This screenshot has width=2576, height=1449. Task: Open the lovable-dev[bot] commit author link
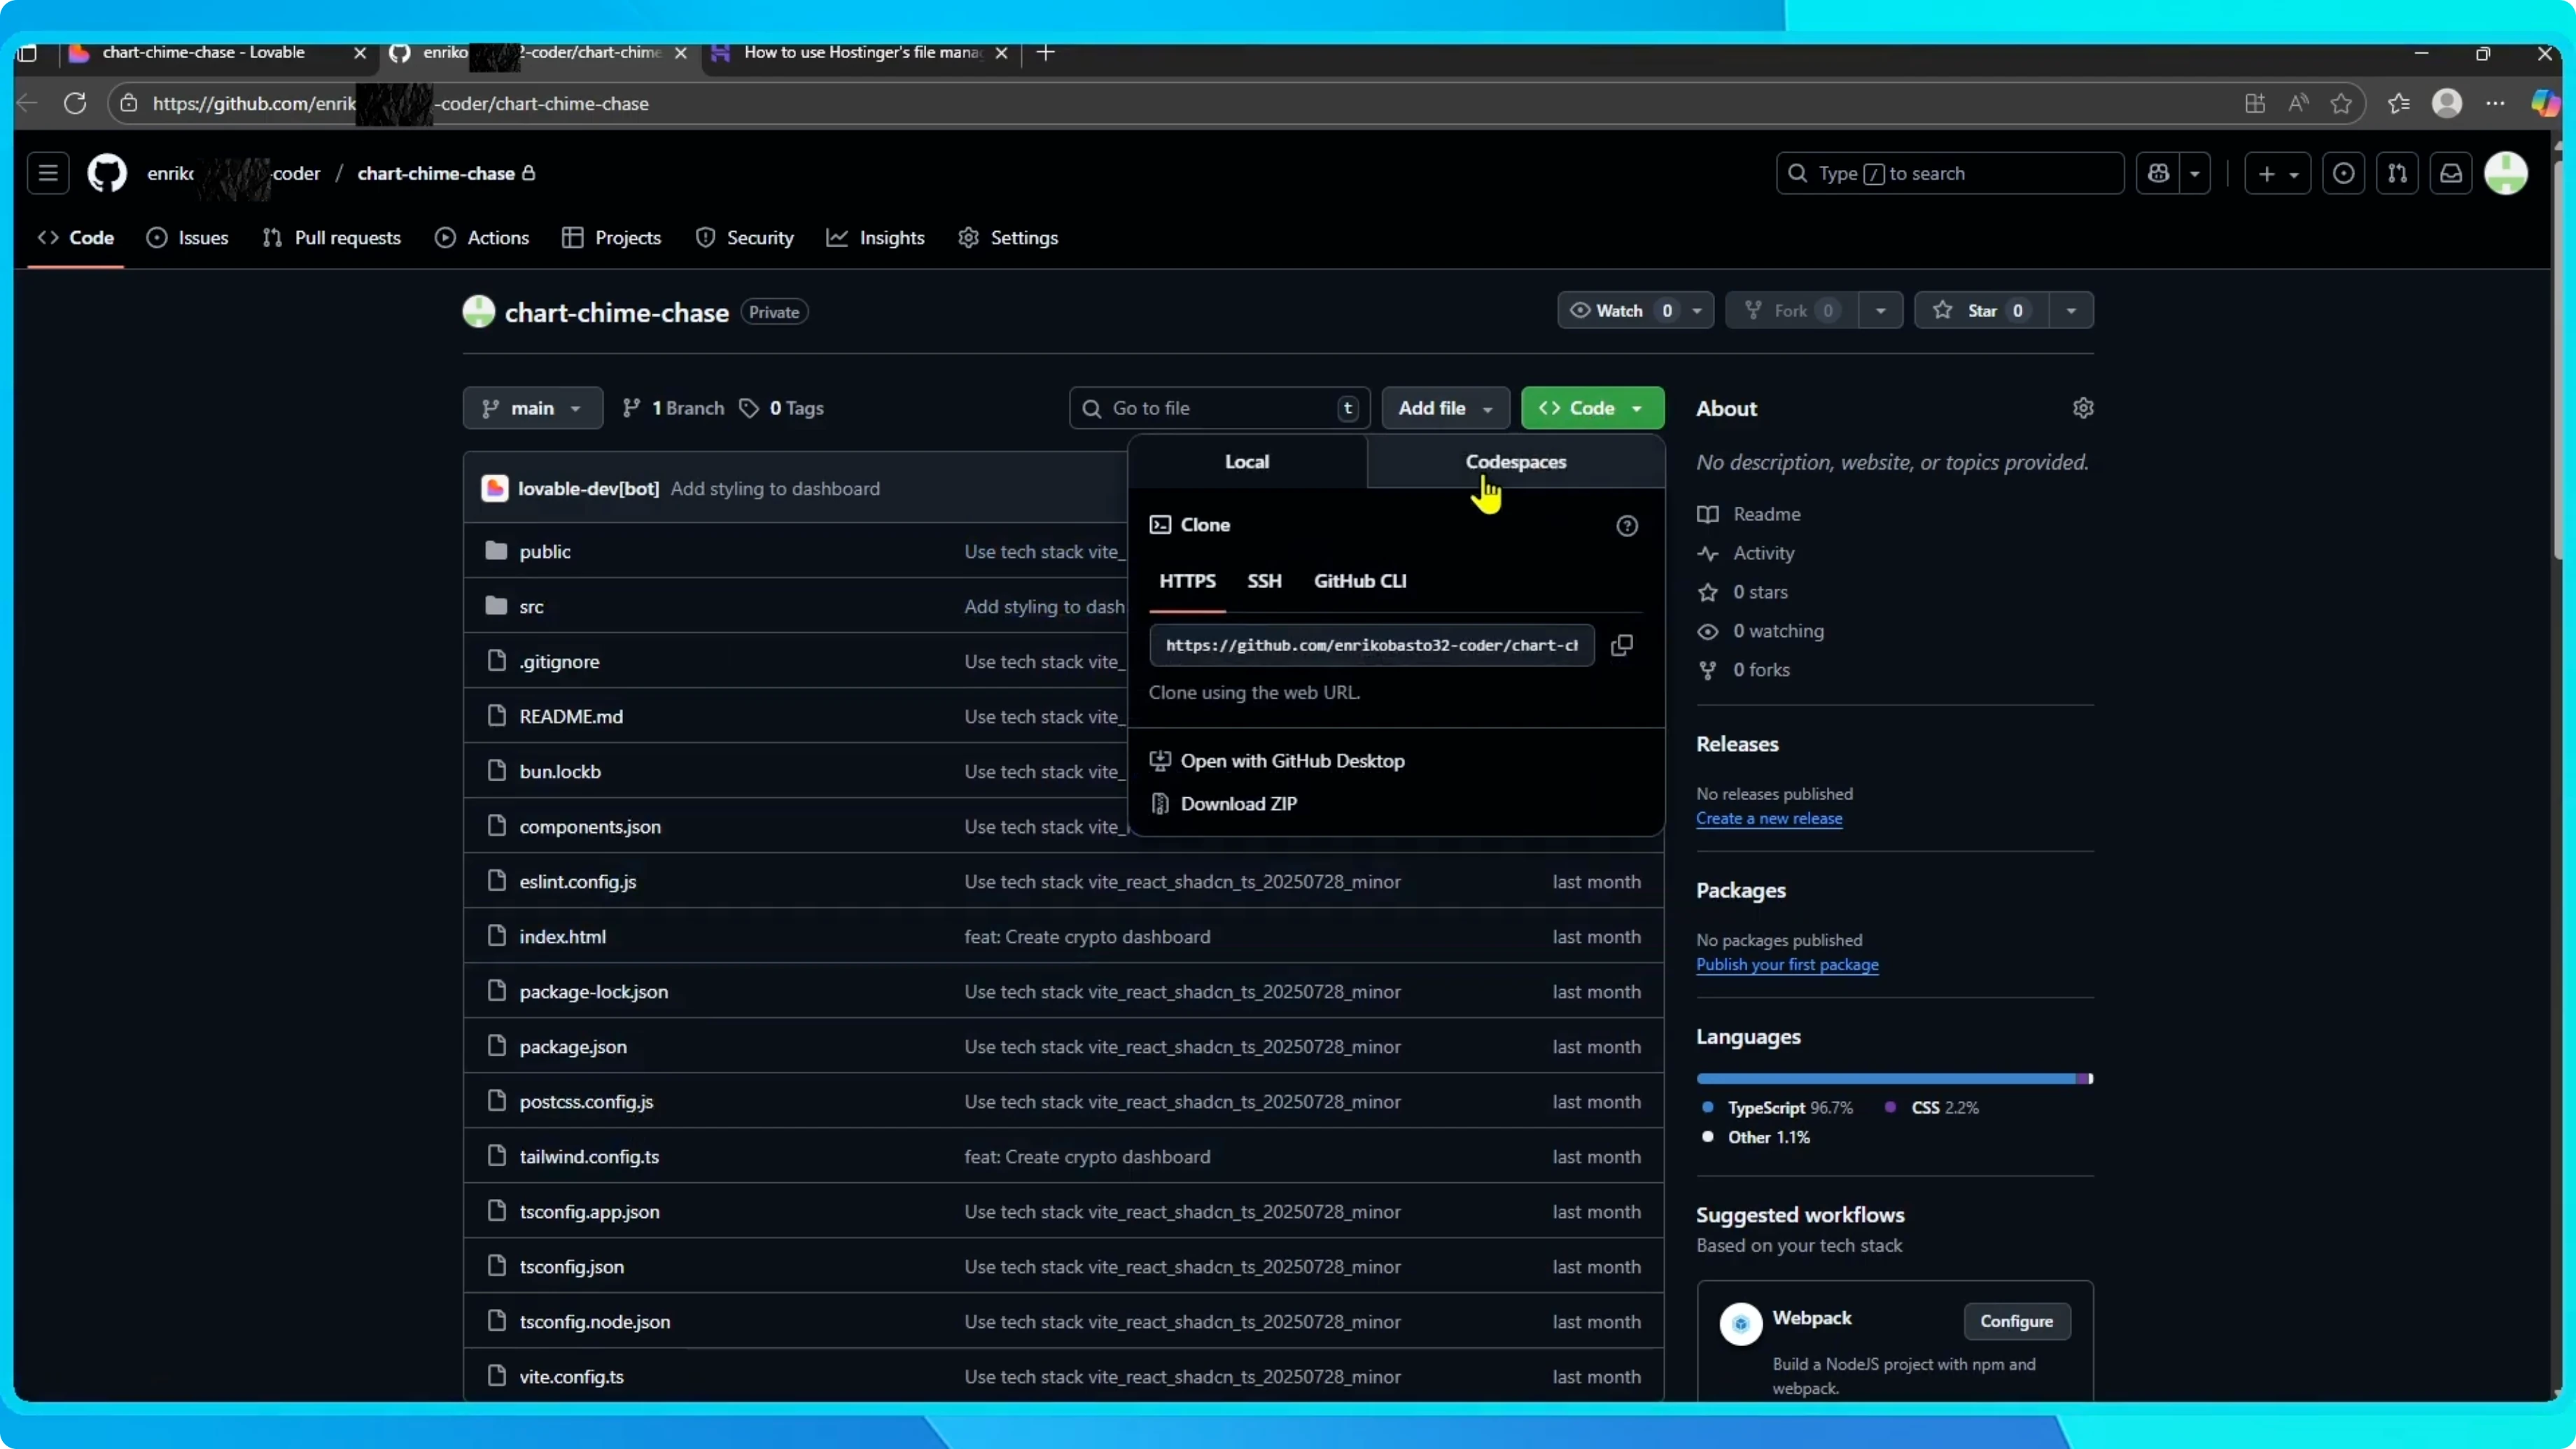(x=588, y=489)
